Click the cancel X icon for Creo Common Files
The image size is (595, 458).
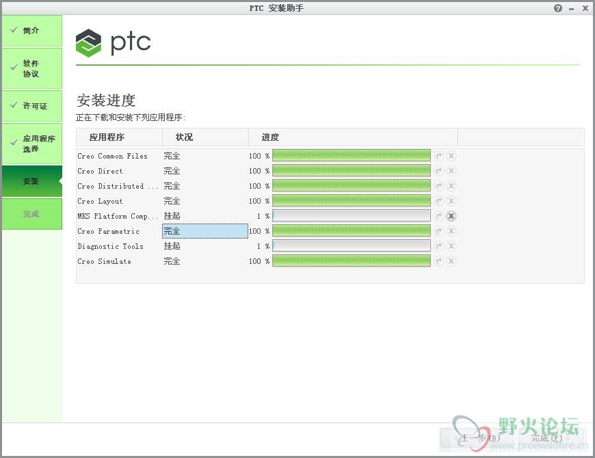pyautogui.click(x=451, y=156)
